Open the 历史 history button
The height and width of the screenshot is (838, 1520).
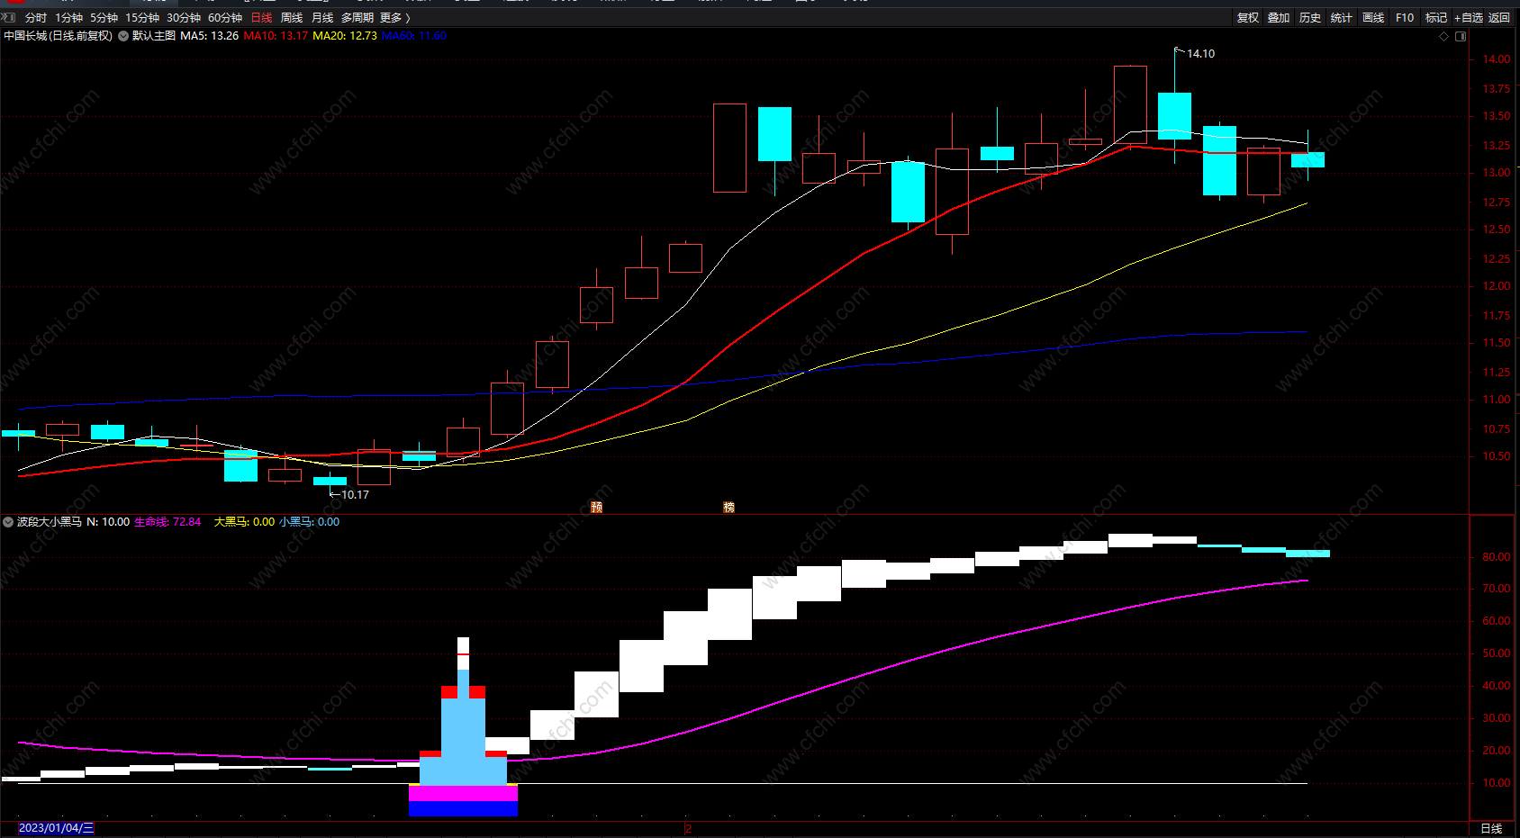(x=1310, y=18)
